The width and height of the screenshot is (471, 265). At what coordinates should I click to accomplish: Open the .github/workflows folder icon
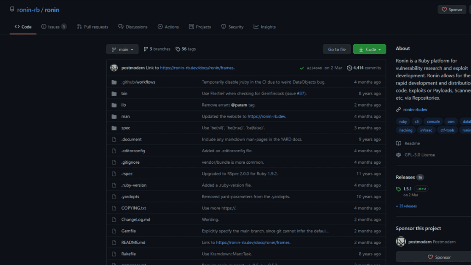pyautogui.click(x=114, y=82)
